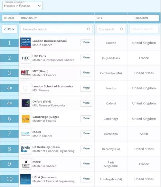Open the UC Berkeley (Haas) name link

pyautogui.click(x=46, y=147)
